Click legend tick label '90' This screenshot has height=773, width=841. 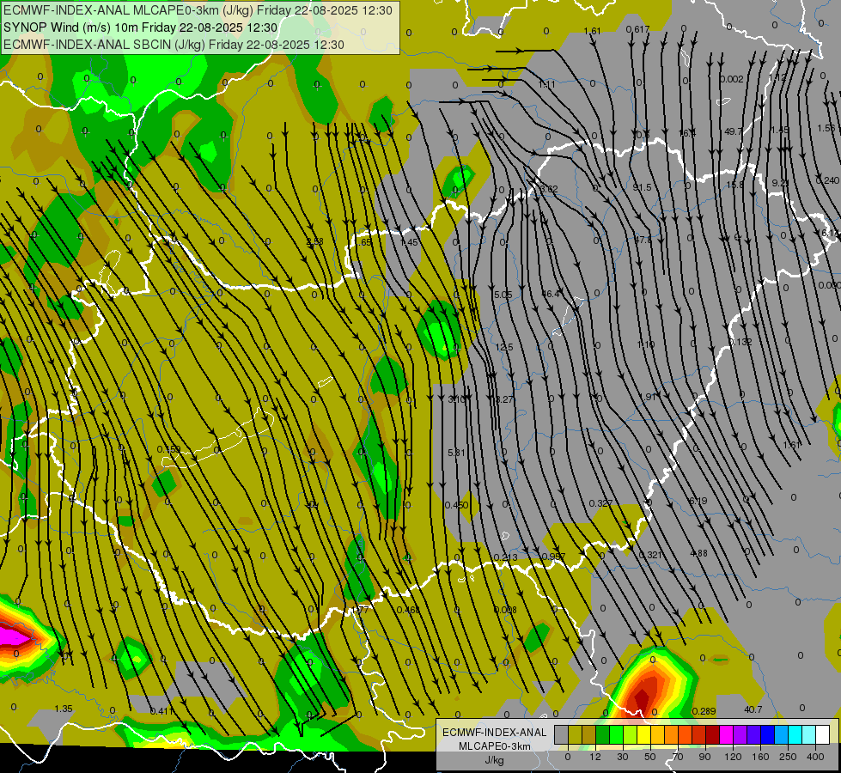pyautogui.click(x=704, y=757)
